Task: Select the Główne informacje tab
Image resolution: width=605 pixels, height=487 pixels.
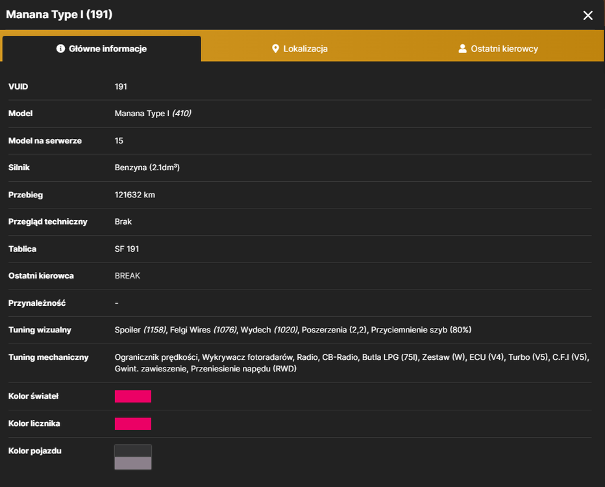Action: click(x=102, y=49)
